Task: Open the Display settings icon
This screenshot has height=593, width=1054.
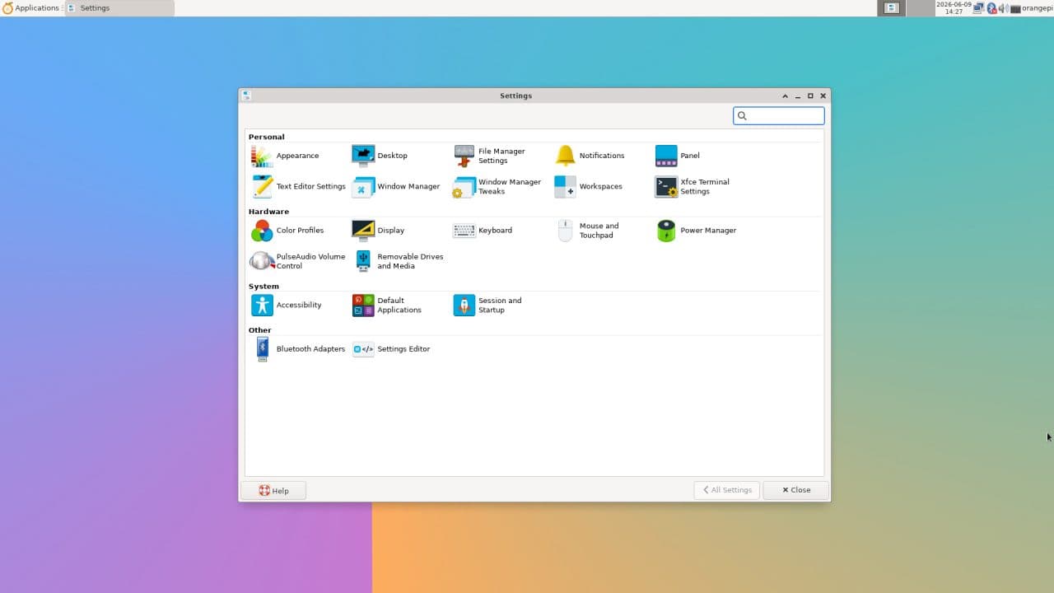Action: pos(363,231)
